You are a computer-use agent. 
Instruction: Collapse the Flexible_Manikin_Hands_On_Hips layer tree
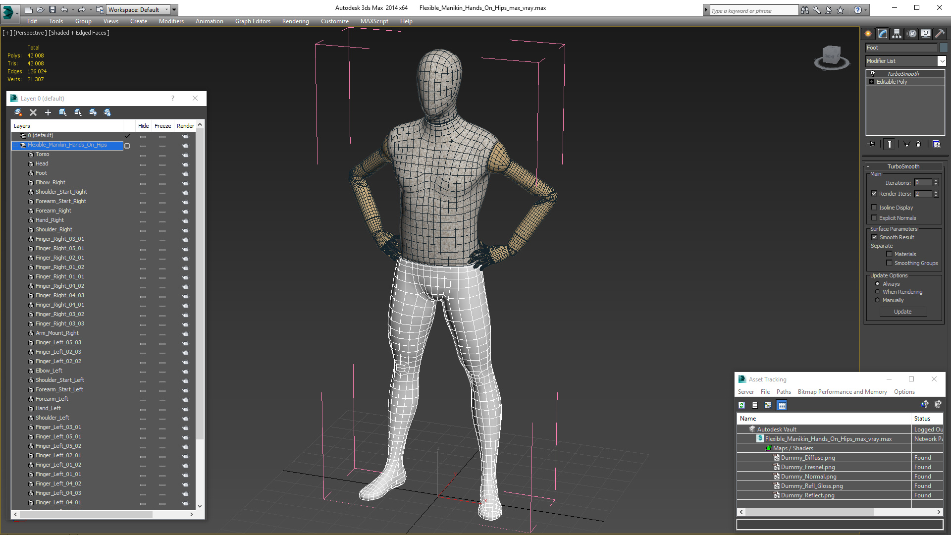pos(15,145)
